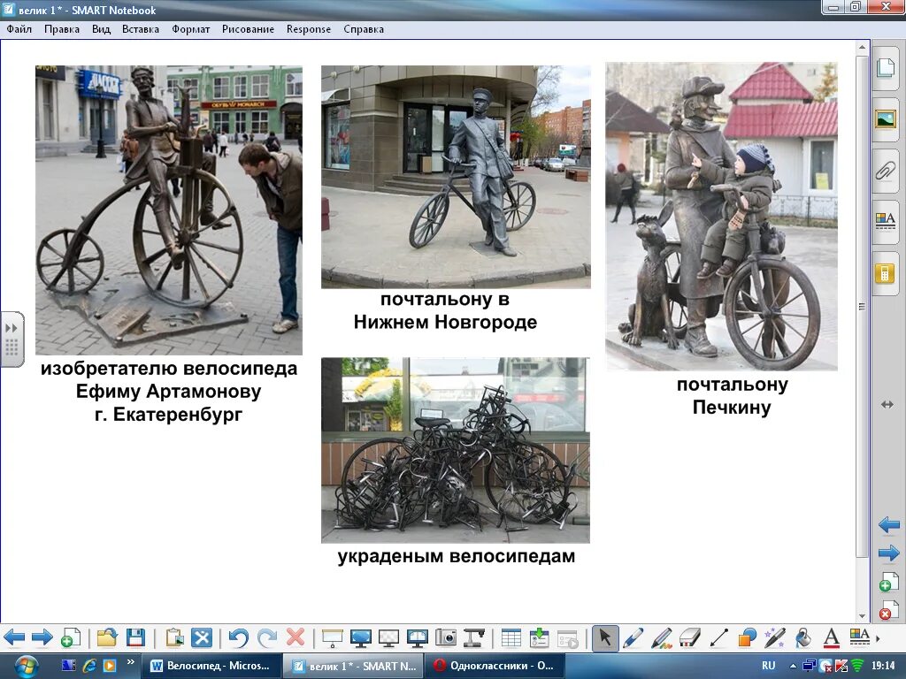Select the Eraser tool
The image size is (906, 679).
(690, 638)
